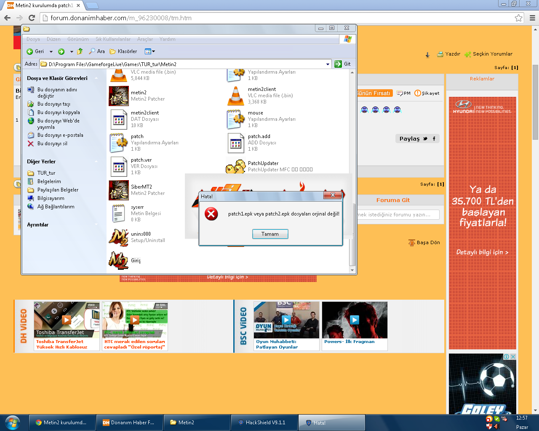Screen dimensions: 539x431
Task: Click the Şikayet report button
Action: (x=427, y=93)
